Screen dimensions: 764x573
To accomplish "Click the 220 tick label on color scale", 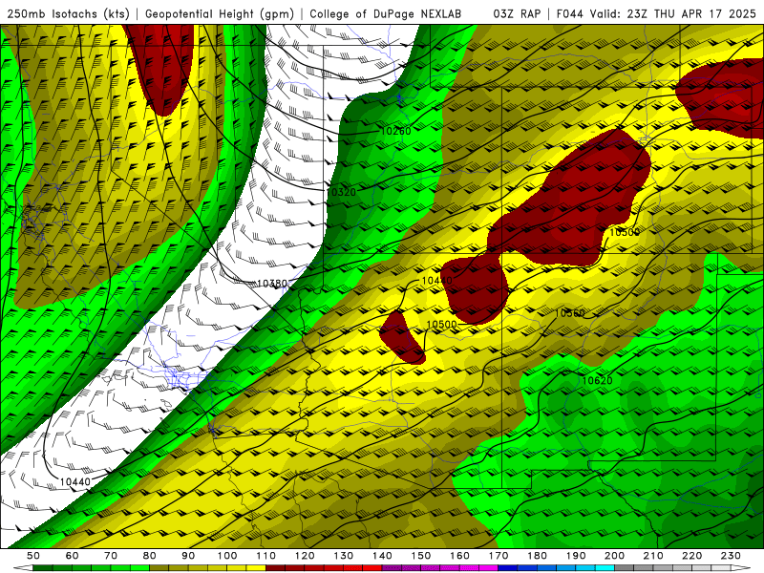I will 691,556.
